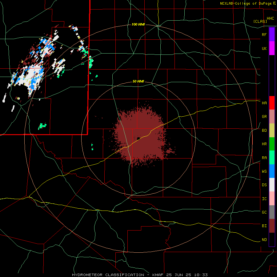Image resolution: width=277 pixels, height=277 pixels.
Task: Click the "BI" legend label
Action: [x=264, y=226]
